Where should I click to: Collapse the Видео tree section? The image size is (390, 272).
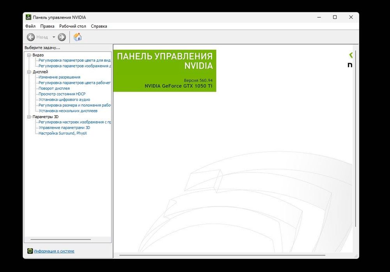click(29, 55)
